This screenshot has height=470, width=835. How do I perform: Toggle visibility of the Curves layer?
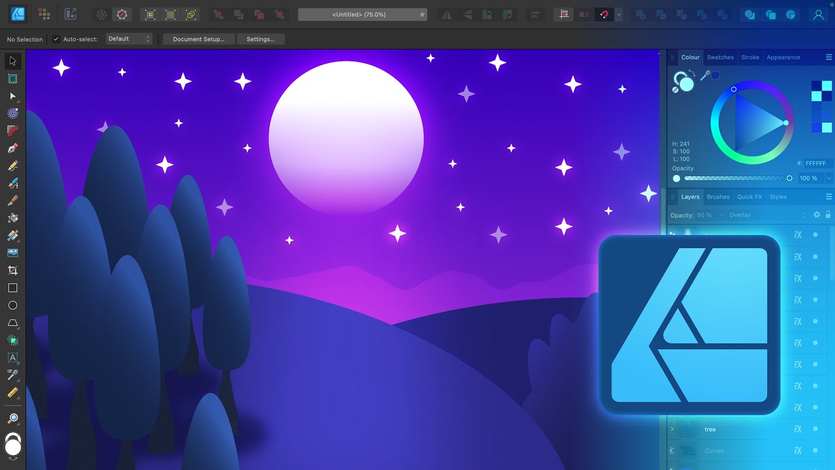tap(815, 450)
